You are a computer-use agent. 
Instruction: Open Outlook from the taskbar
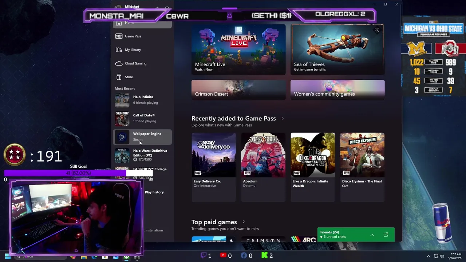click(x=115, y=257)
